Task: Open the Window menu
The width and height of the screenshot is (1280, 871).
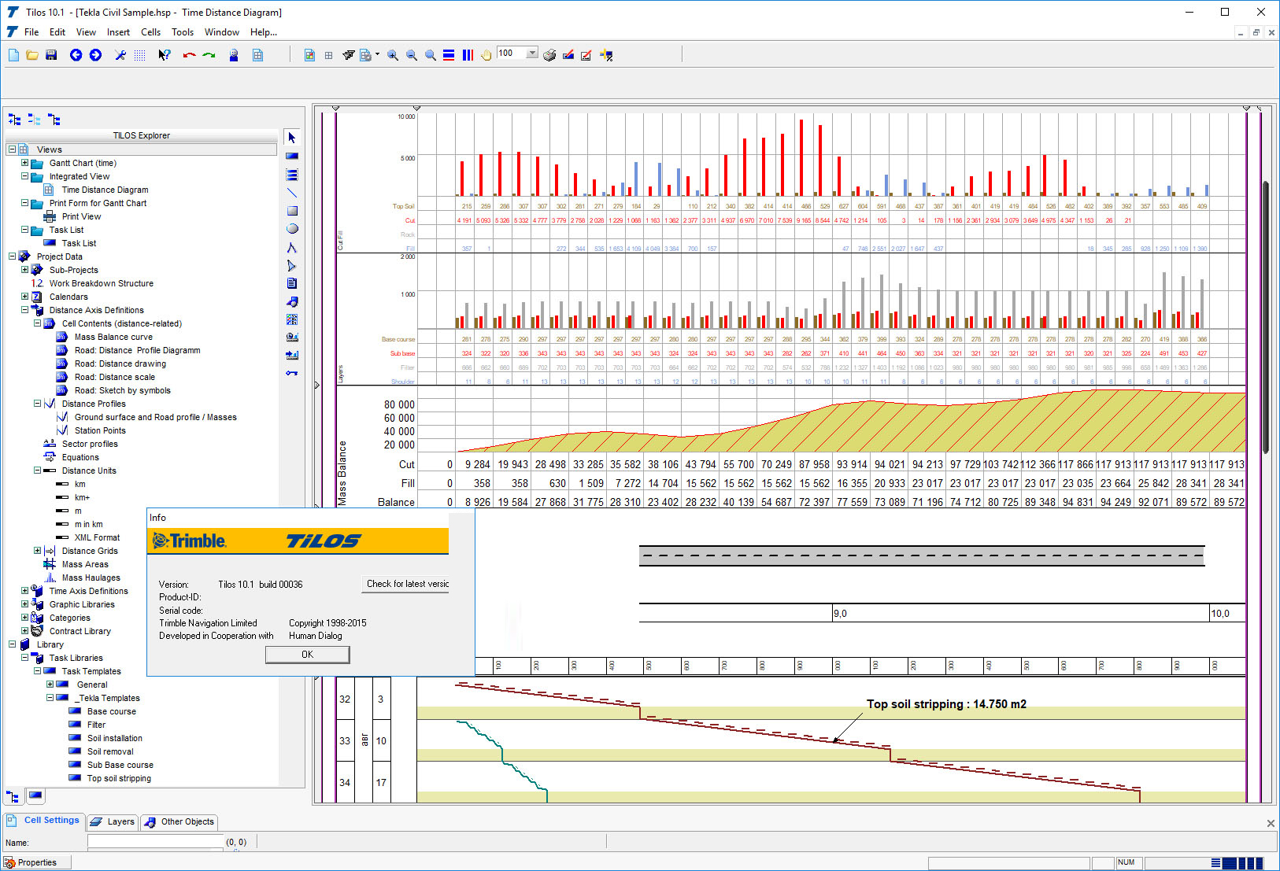Action: [222, 32]
